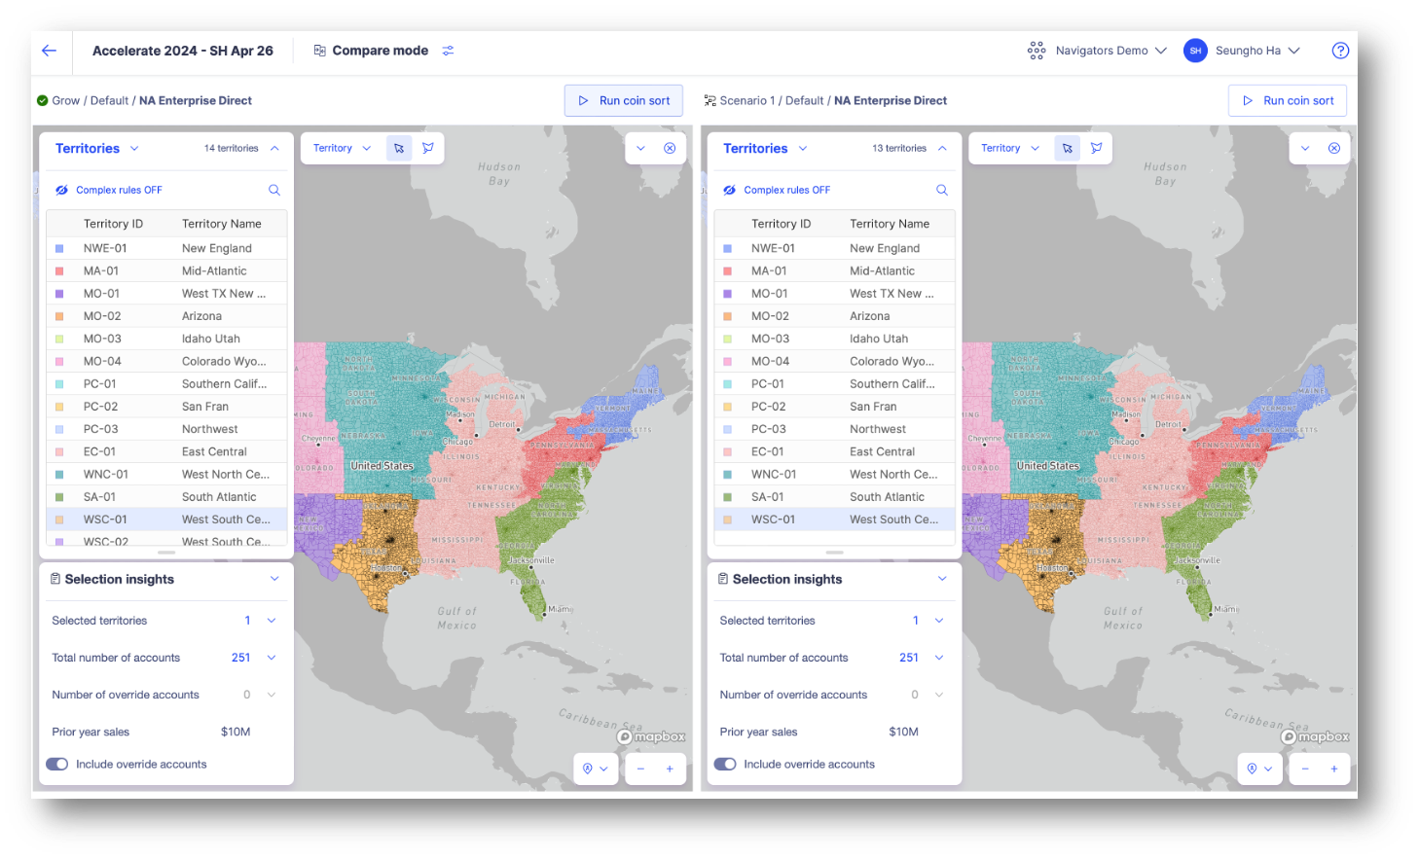Open the left map Territory dropdown
This screenshot has width=1419, height=860.
click(342, 148)
